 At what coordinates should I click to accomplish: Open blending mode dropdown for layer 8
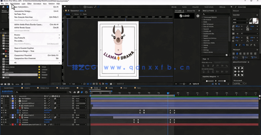click(81, 124)
